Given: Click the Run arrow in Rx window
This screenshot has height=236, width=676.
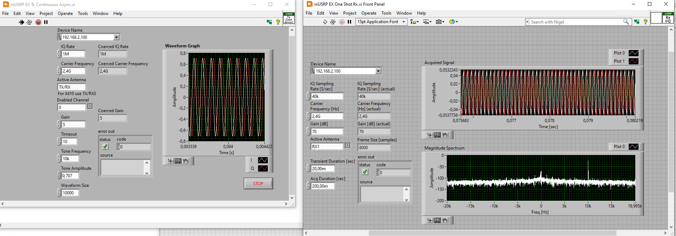Looking at the screenshot, I should point(325,22).
